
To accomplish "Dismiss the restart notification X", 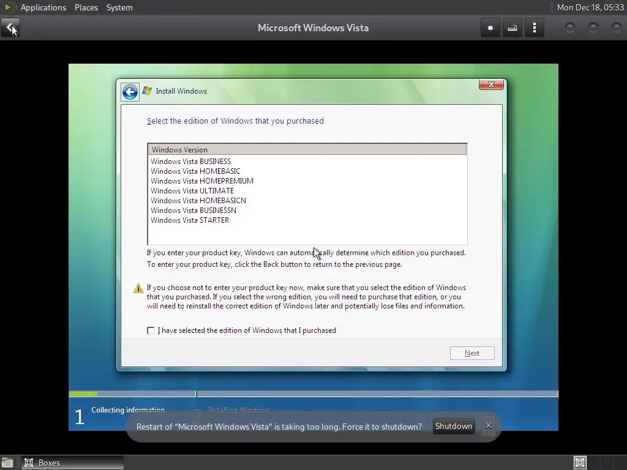I will (488, 426).
